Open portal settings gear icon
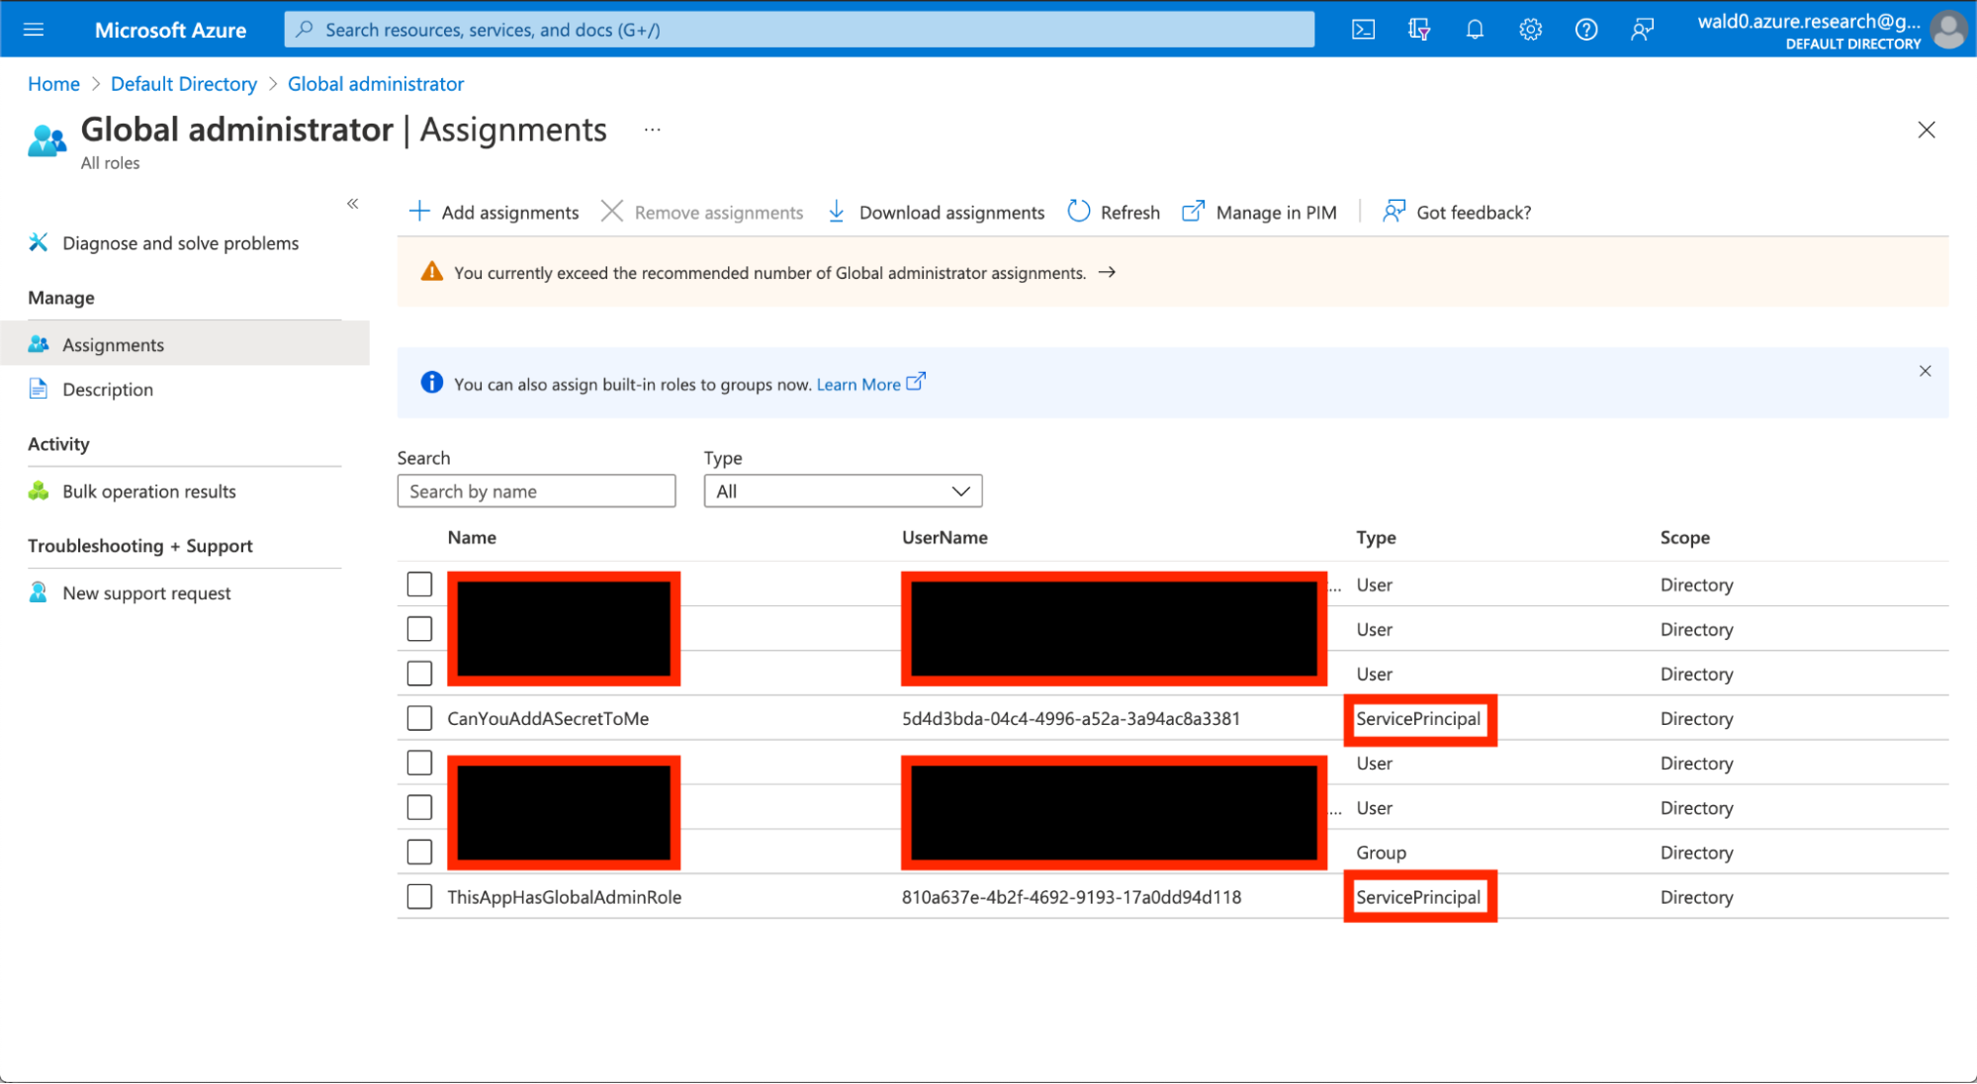 pyautogui.click(x=1530, y=30)
